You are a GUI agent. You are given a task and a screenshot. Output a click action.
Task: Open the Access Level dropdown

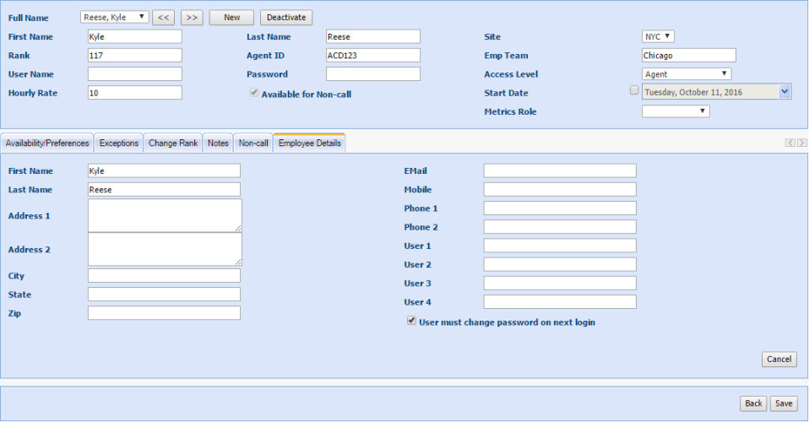[x=686, y=74]
